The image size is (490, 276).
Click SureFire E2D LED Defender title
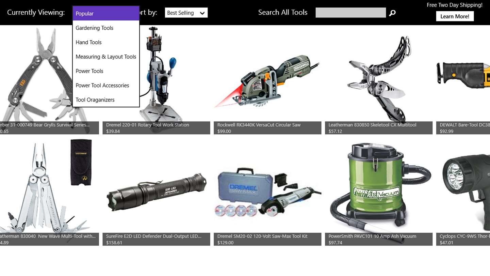[154, 236]
